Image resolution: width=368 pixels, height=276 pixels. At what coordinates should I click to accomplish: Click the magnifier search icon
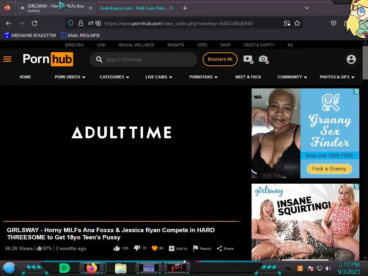click(99, 59)
